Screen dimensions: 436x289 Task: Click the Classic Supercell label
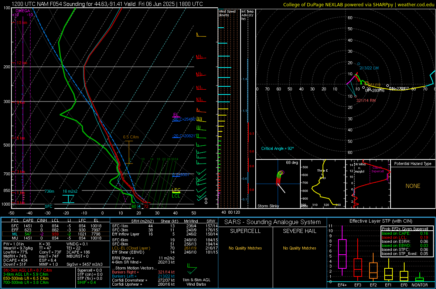tap(378, 169)
